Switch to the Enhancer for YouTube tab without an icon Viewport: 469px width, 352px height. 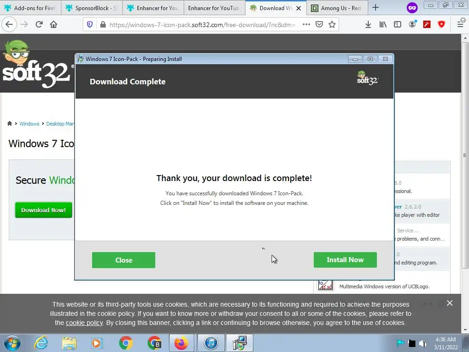pos(214,8)
